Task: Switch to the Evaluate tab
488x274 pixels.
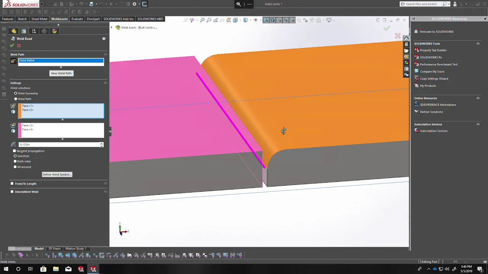Action: point(77,19)
